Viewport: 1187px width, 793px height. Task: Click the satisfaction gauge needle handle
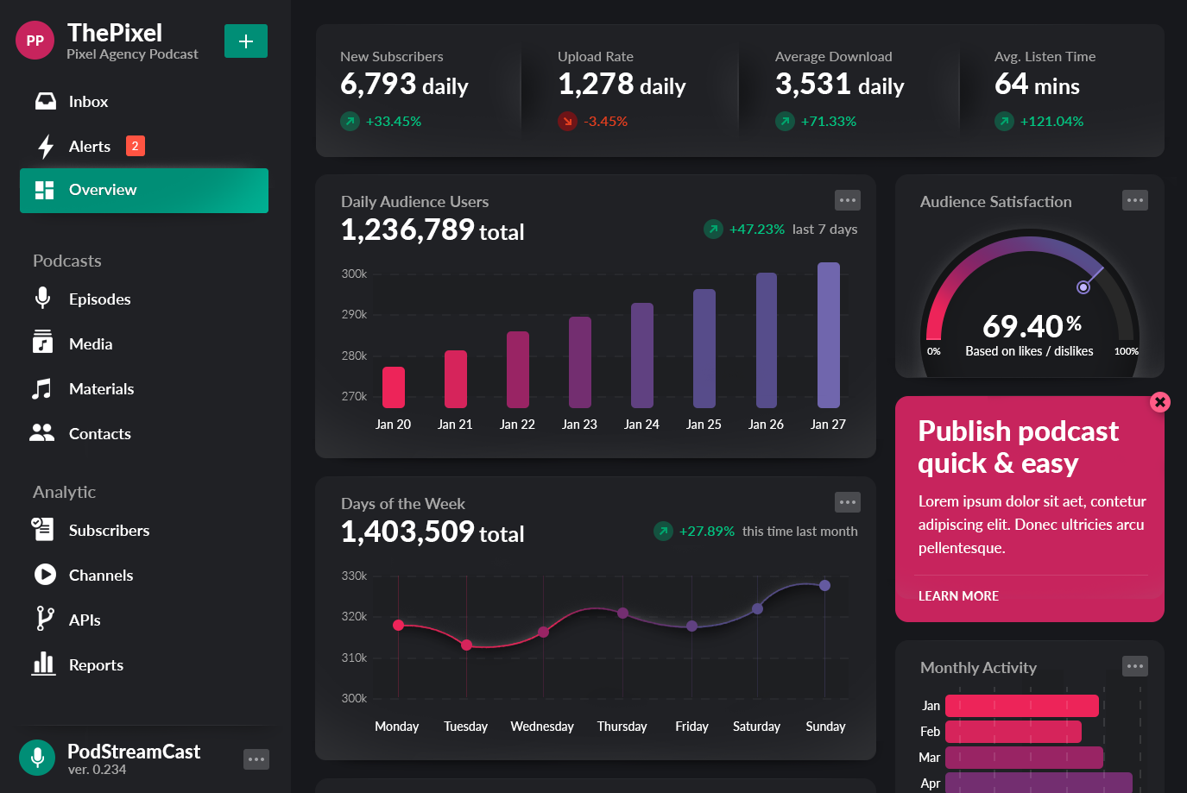point(1083,287)
